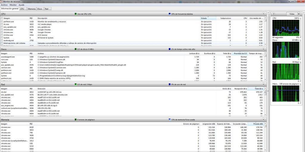Select the 239.255.255.250 address row
305x152 pixels.
132,108
